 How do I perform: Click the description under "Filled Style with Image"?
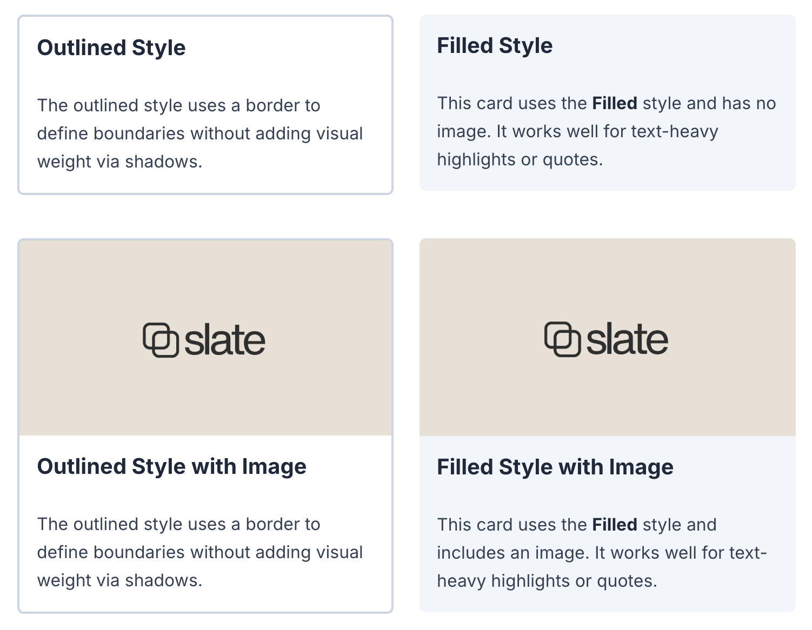click(601, 553)
